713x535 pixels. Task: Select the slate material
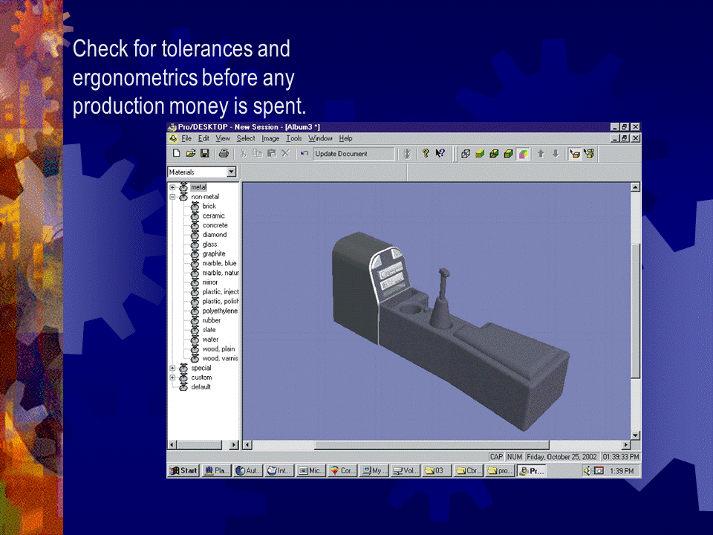[209, 330]
